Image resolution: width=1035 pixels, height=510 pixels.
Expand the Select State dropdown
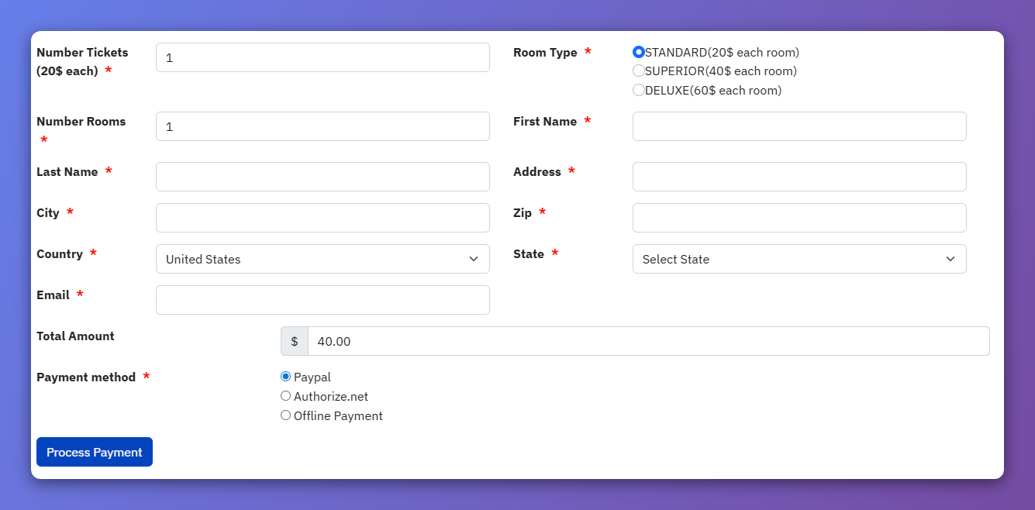[x=799, y=259]
